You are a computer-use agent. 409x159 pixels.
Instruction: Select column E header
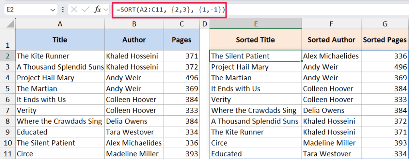[256, 24]
